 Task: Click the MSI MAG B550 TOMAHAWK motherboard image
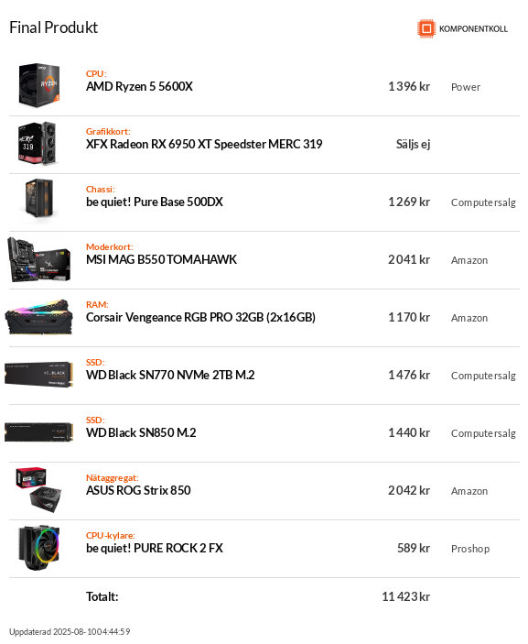[39, 258]
